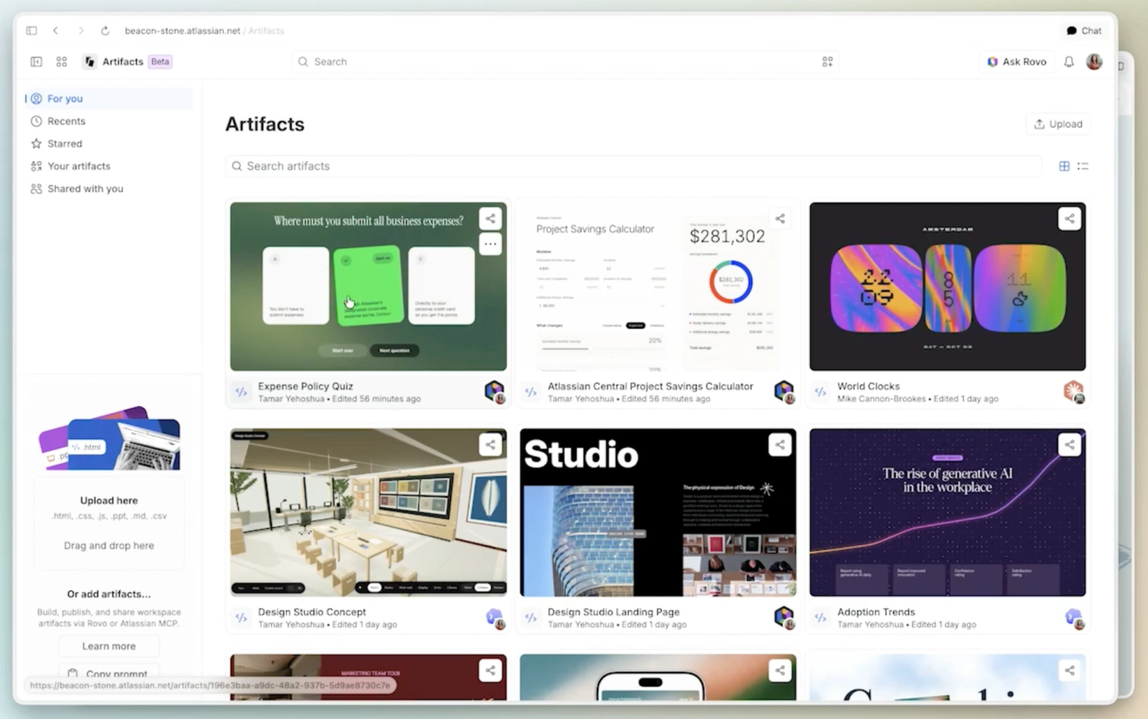Viewport: 1148px width, 719px height.
Task: Click creator avatar on World Clocks card
Action: 1074,392
